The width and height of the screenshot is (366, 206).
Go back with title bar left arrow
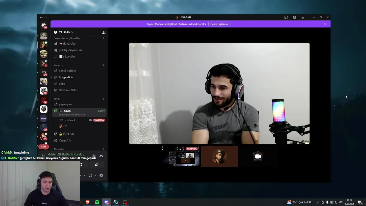click(x=41, y=17)
